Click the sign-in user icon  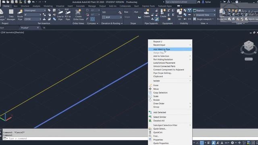(x=203, y=2)
